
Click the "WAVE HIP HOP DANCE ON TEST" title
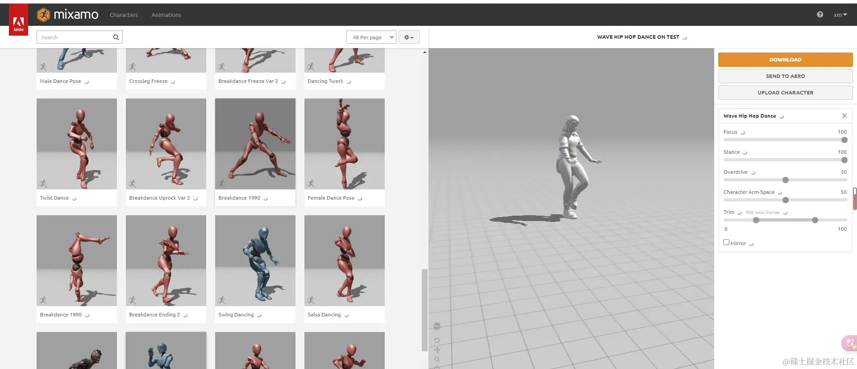pos(638,37)
